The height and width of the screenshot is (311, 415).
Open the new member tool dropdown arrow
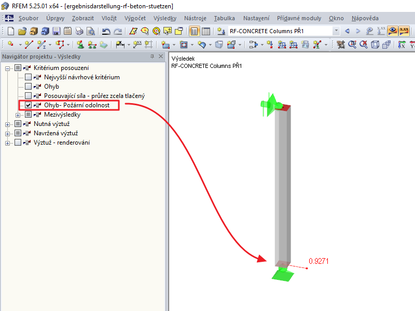pos(50,45)
